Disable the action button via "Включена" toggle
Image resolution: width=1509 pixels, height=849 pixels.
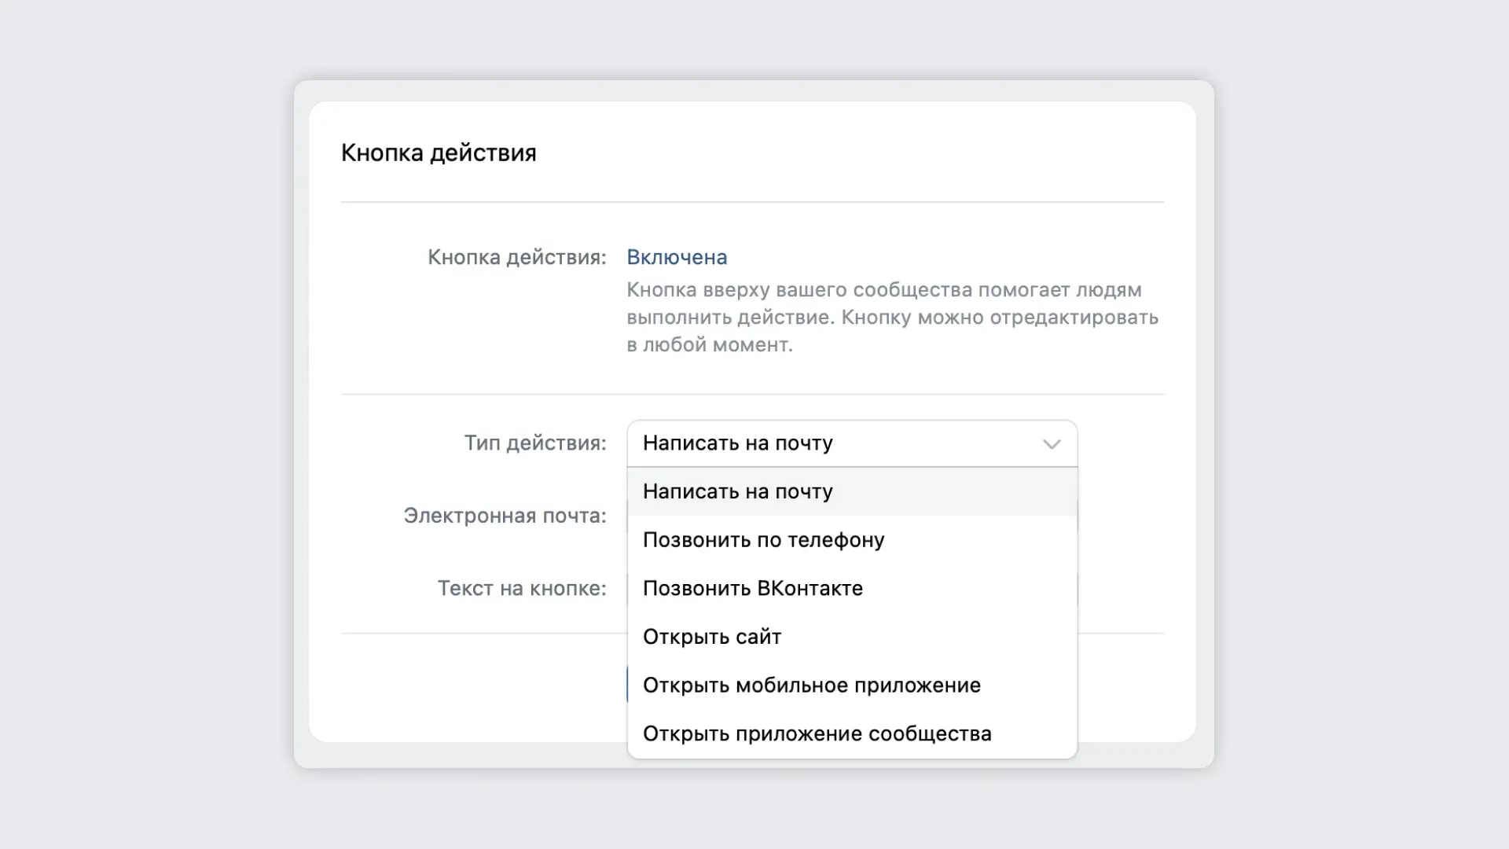coord(677,257)
